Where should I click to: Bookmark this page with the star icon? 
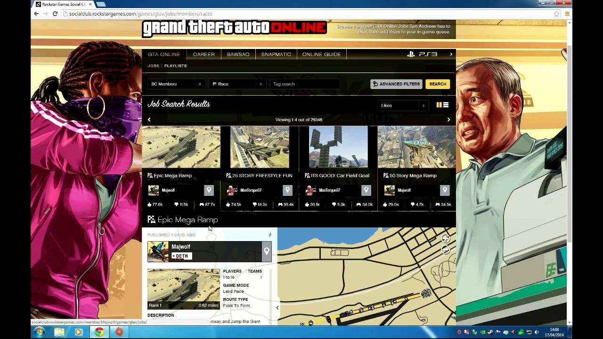click(x=556, y=14)
